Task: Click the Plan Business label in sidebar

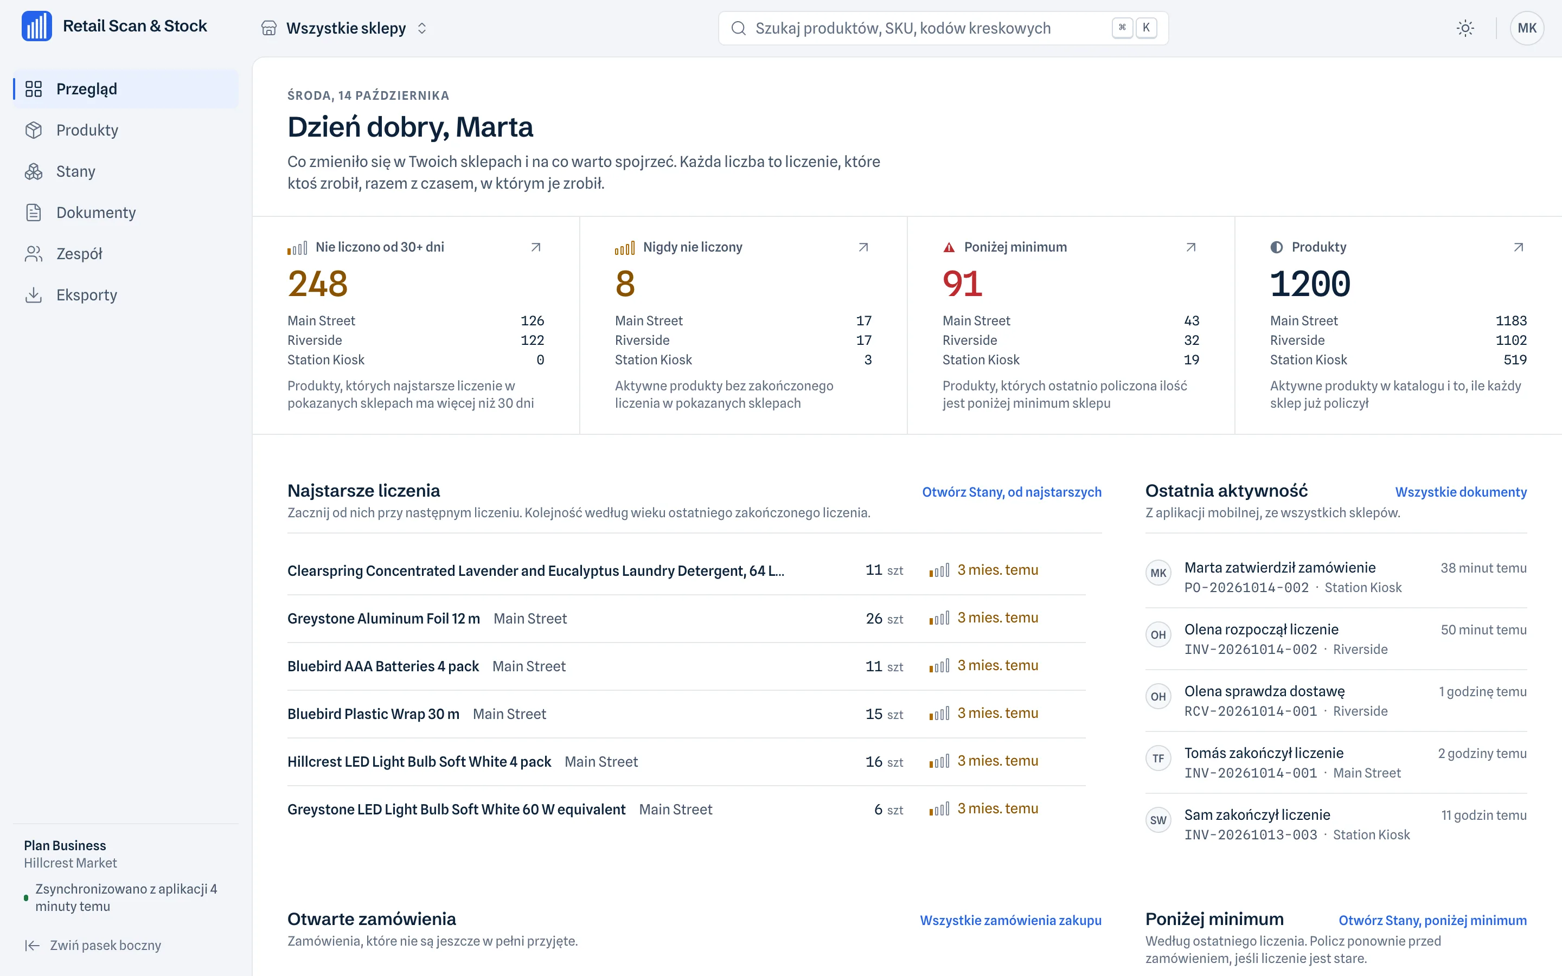Action: (65, 846)
